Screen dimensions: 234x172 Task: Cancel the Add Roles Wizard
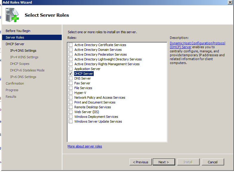click(213, 162)
